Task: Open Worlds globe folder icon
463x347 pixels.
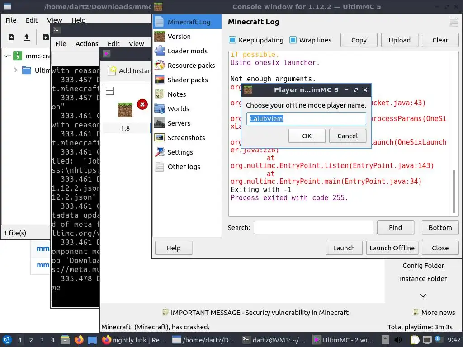Action: click(160, 108)
